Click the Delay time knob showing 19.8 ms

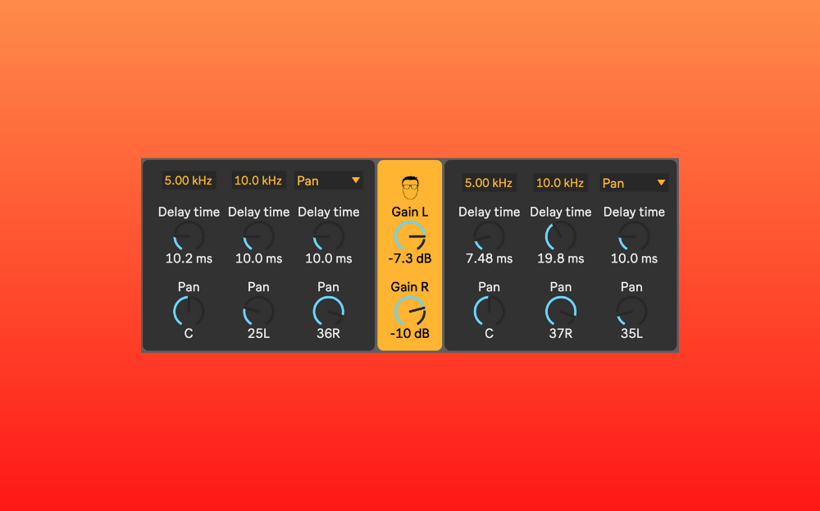click(561, 236)
